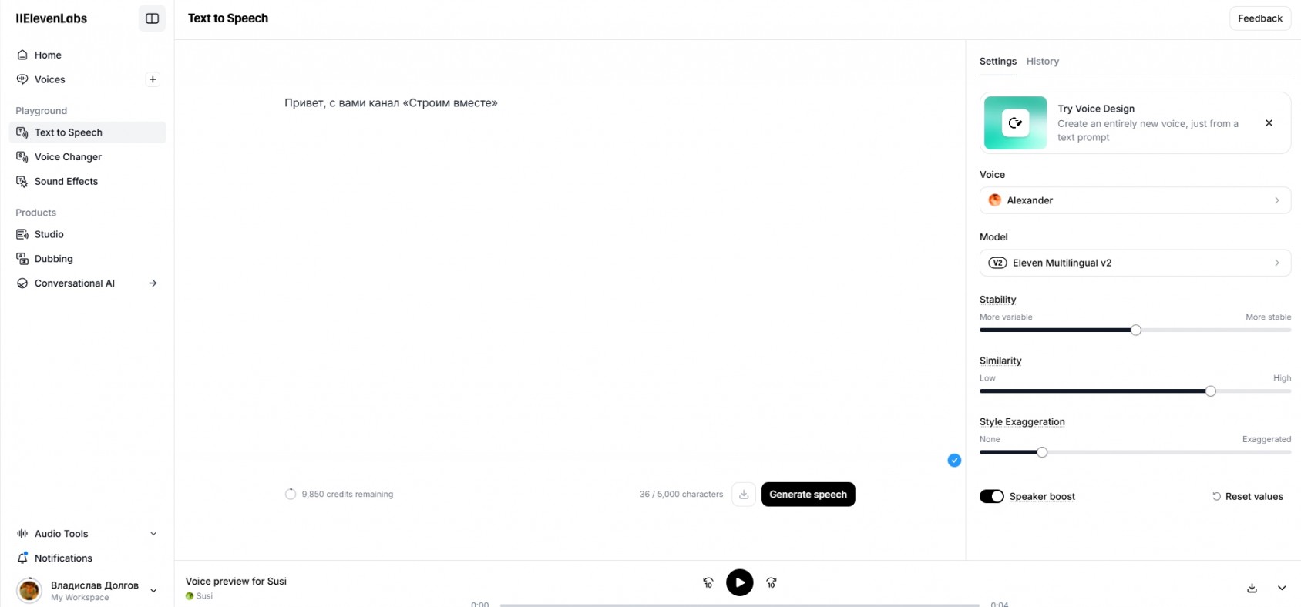Open Feedback button
The image size is (1301, 607).
tap(1260, 18)
